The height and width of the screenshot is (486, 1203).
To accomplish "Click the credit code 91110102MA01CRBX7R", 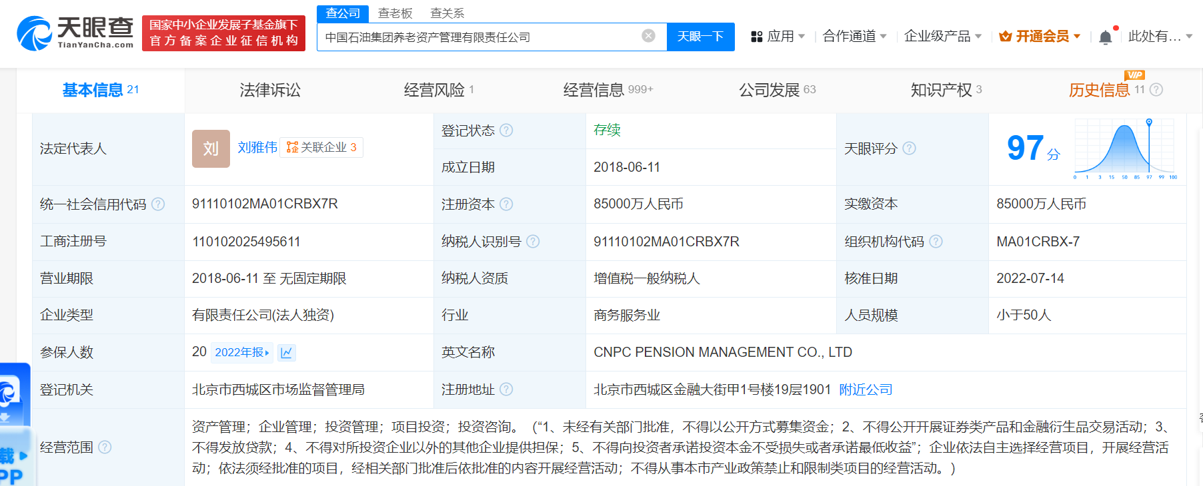I will coord(265,204).
